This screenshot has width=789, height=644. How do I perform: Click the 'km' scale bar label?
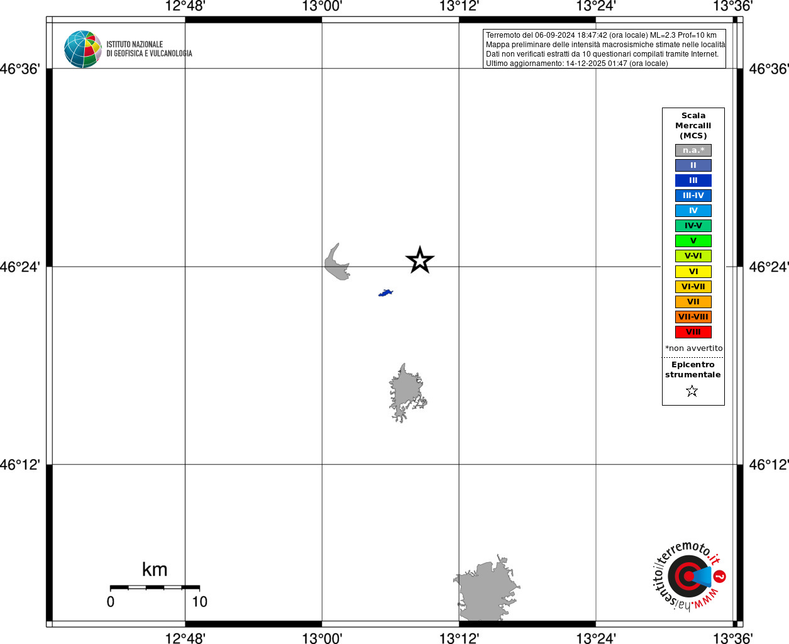point(155,570)
